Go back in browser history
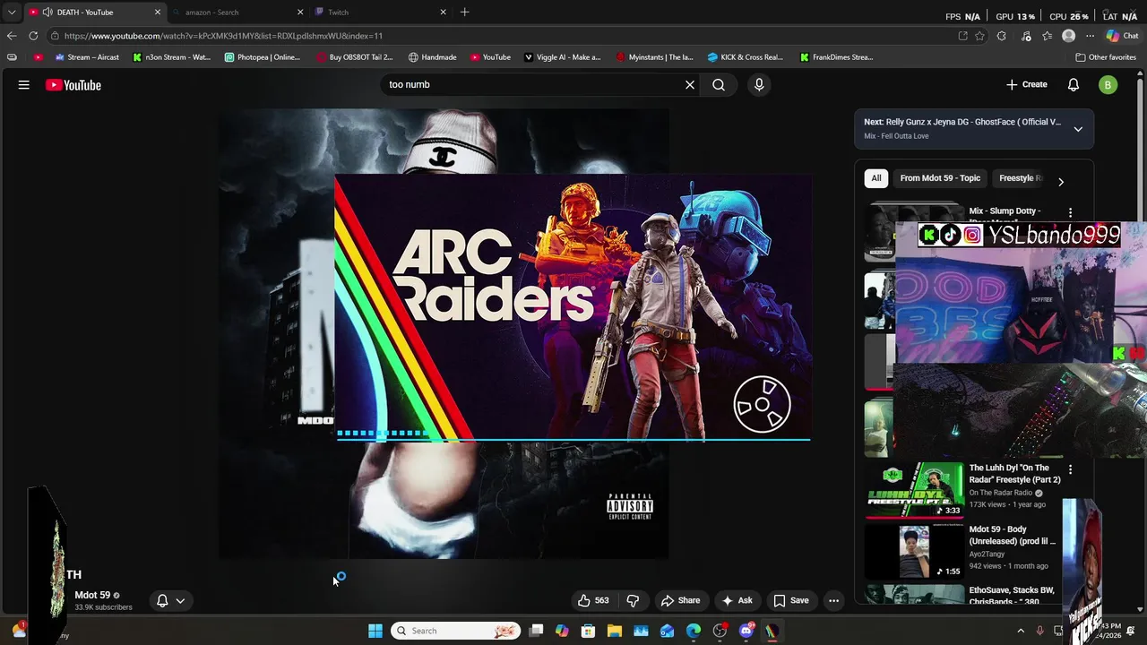The image size is (1147, 645). 11,36
